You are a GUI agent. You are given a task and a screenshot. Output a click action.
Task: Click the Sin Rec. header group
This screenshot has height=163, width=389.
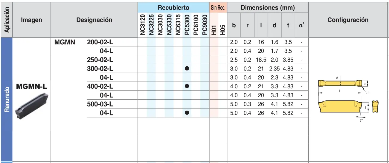(218, 8)
